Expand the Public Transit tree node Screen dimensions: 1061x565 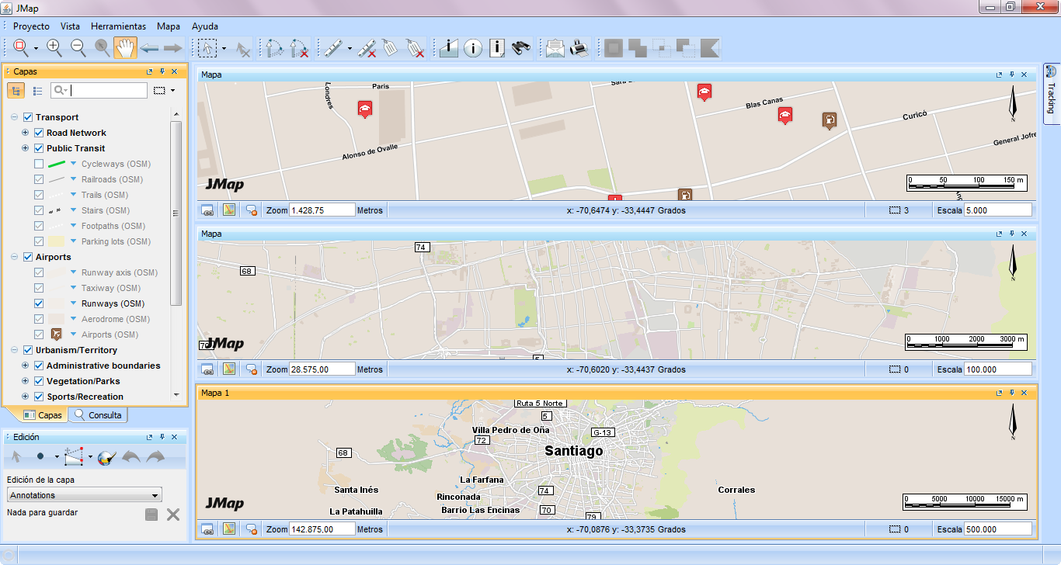tap(26, 148)
